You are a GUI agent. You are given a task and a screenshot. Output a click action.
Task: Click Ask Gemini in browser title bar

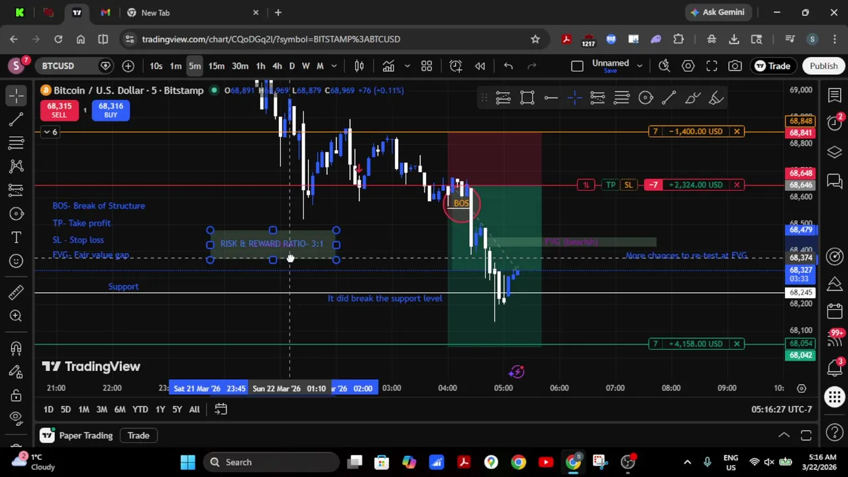point(717,12)
